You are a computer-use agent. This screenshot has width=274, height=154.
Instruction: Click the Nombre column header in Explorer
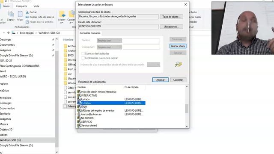[68, 40]
